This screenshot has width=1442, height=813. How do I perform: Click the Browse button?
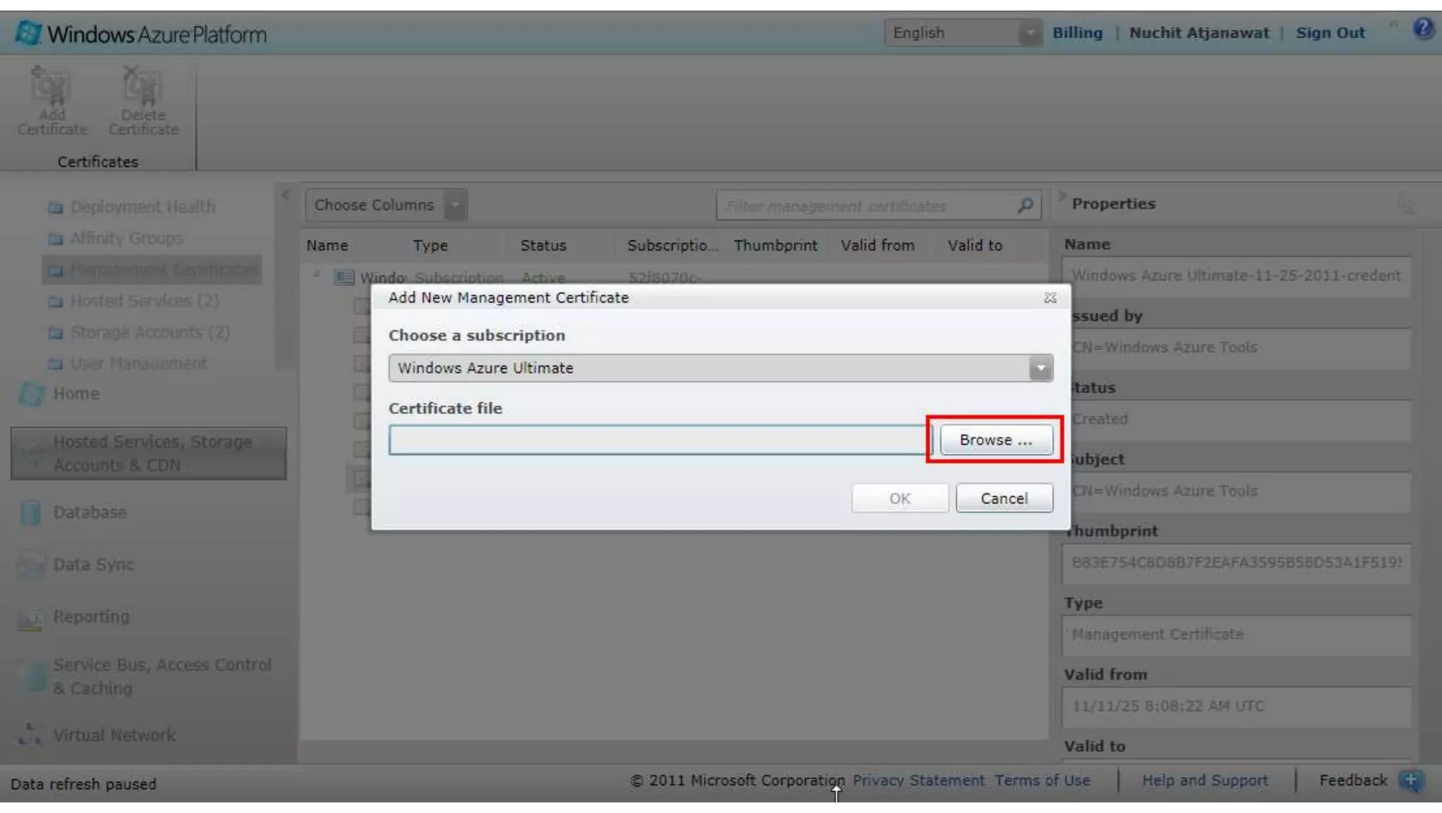996,440
